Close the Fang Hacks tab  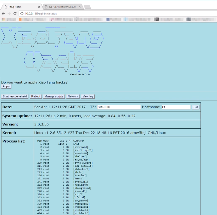39,7
